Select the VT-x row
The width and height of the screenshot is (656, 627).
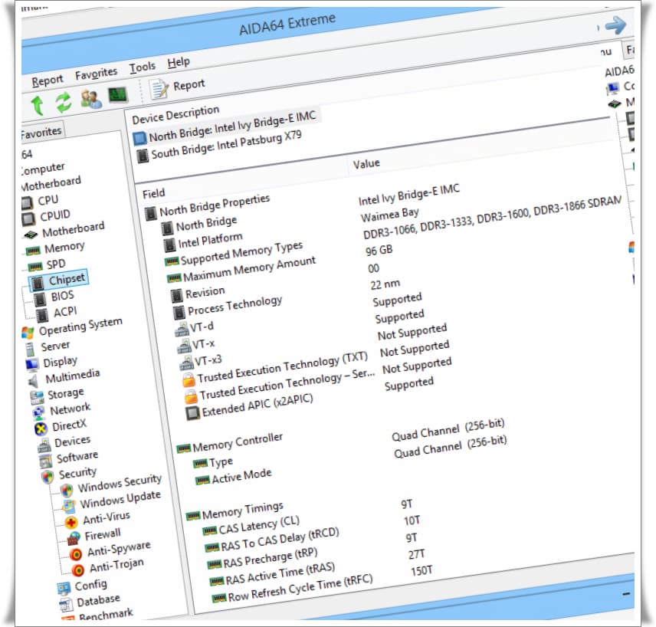[x=197, y=346]
